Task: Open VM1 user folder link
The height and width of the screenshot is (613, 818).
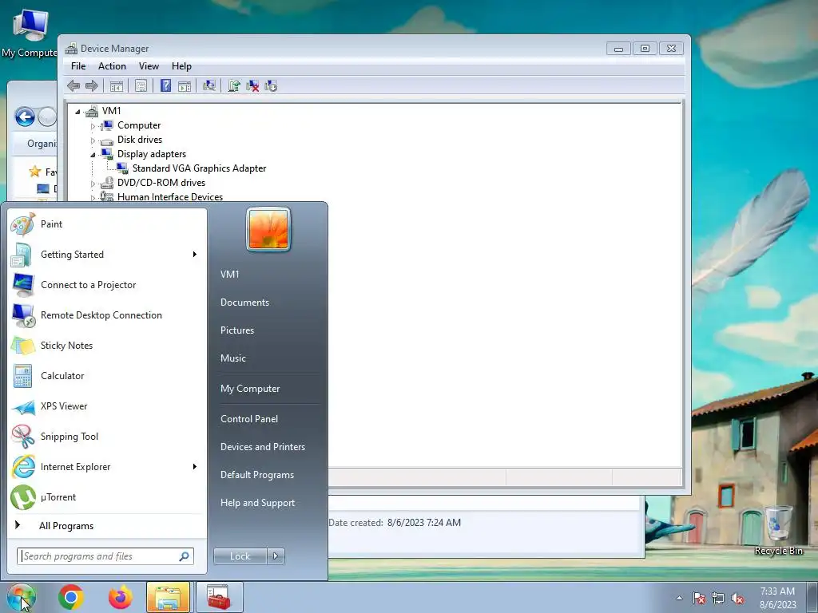Action: coord(229,275)
